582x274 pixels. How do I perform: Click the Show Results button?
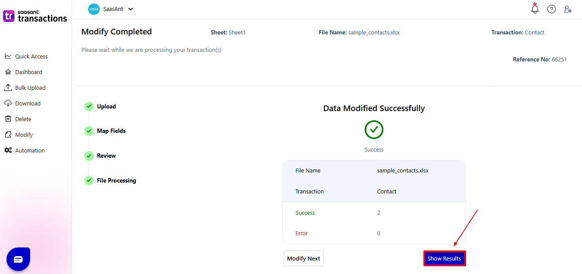click(x=444, y=258)
